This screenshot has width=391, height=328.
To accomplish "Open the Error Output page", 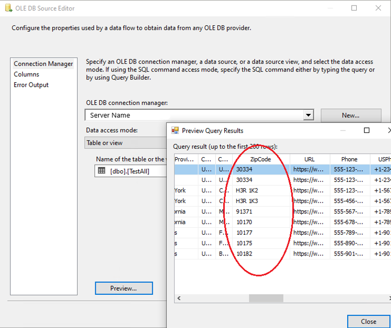I will point(31,85).
